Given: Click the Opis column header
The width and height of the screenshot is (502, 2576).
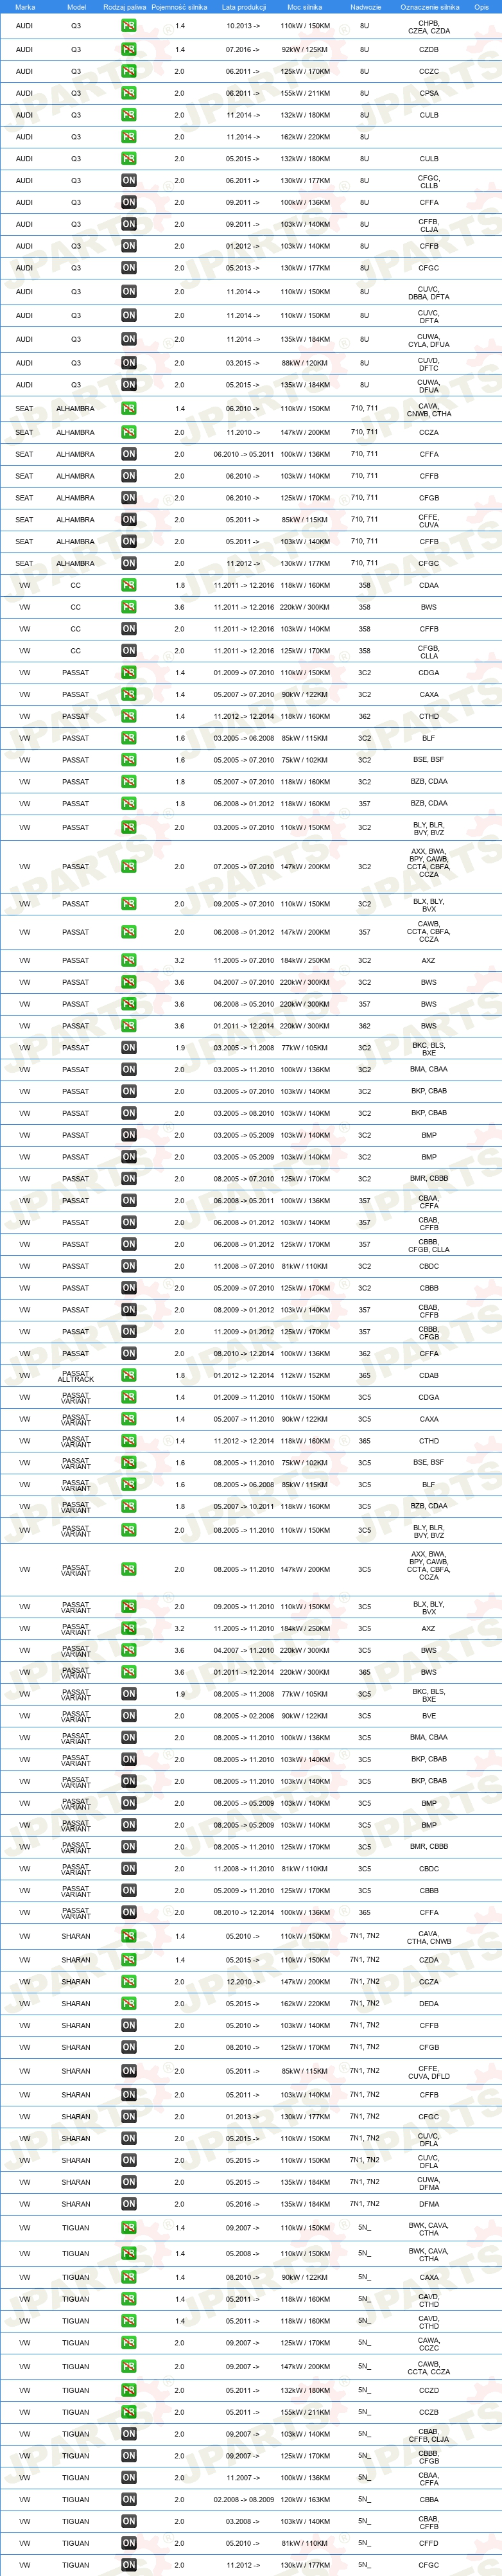Looking at the screenshot, I should point(481,6).
